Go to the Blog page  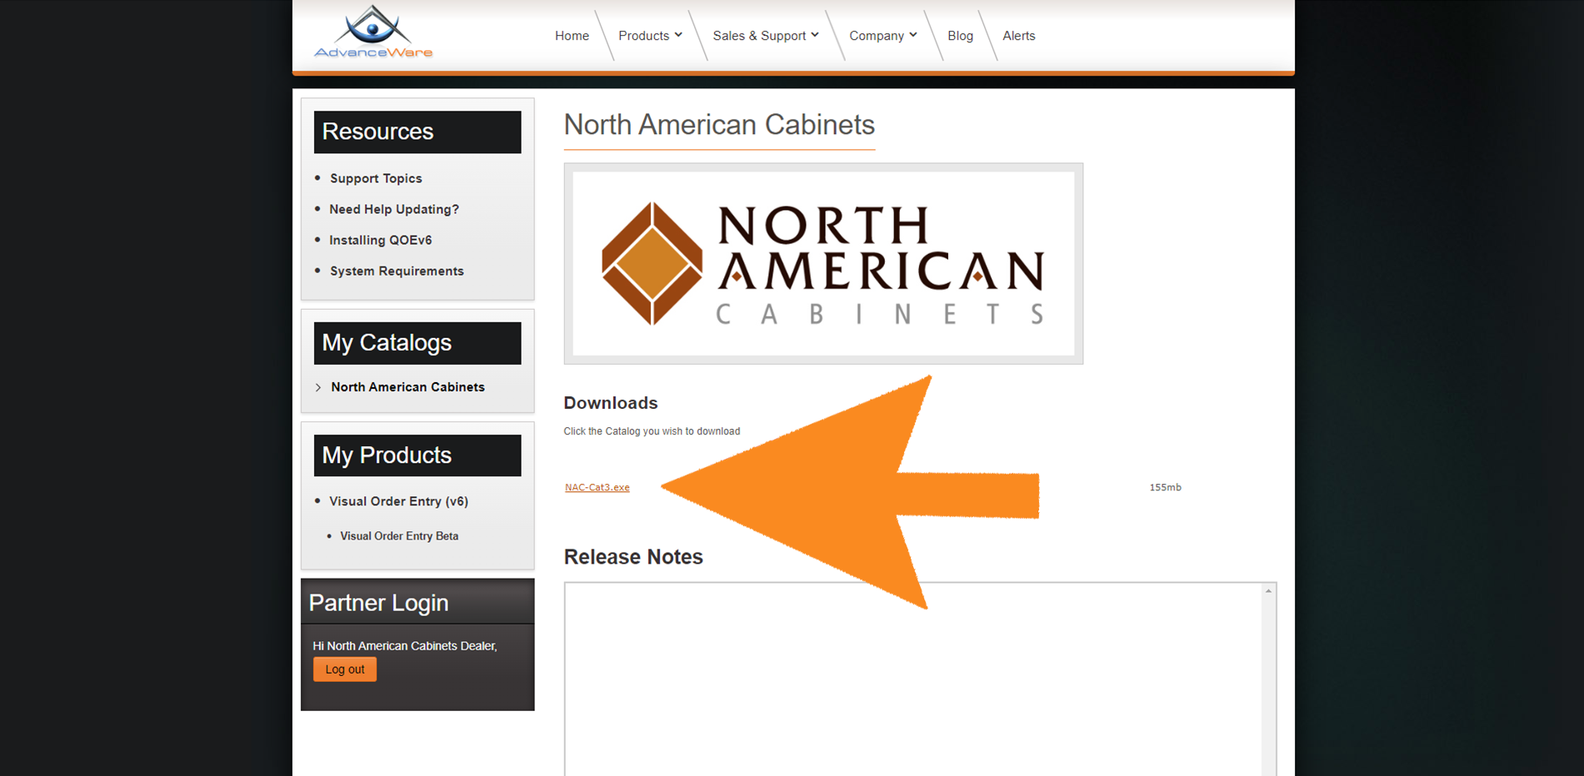pos(960,36)
